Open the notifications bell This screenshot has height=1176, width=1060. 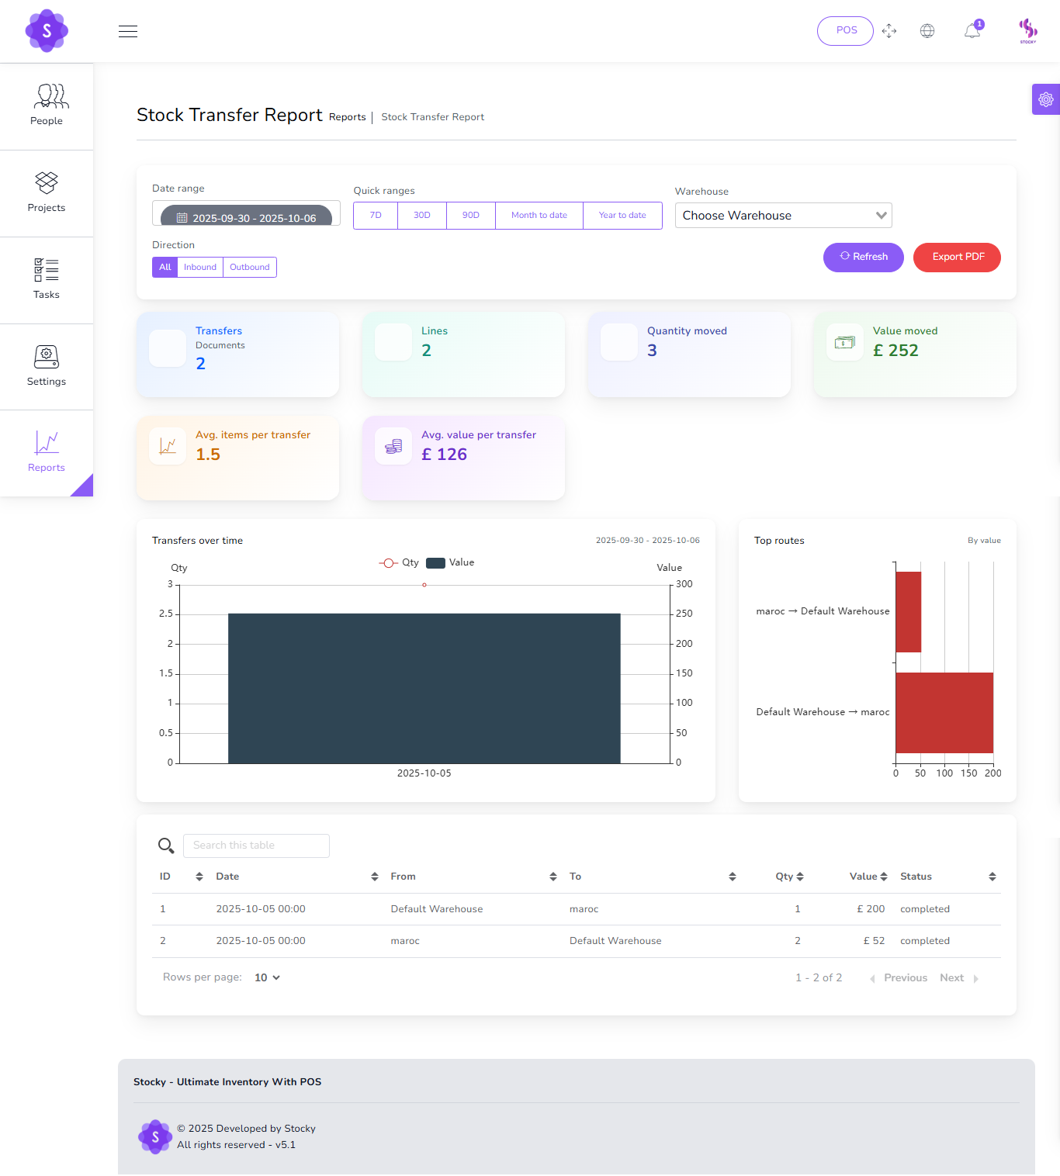(x=972, y=31)
